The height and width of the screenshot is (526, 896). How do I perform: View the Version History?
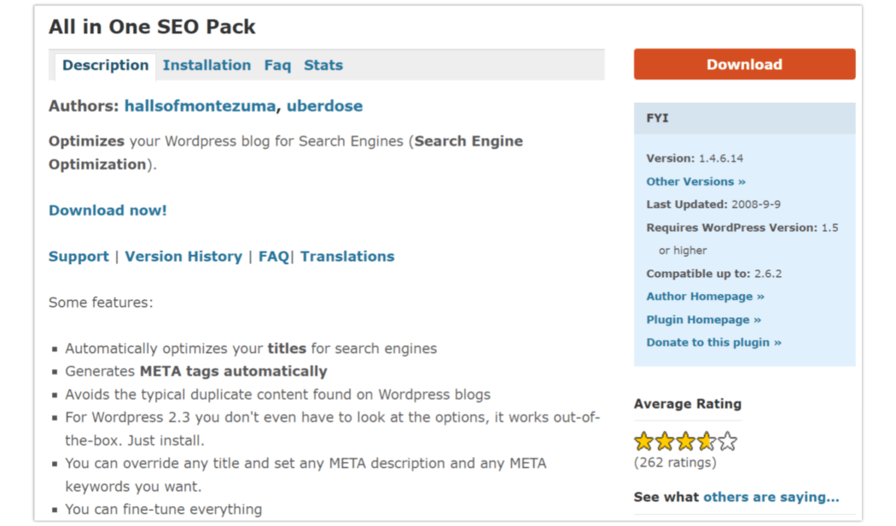[183, 256]
